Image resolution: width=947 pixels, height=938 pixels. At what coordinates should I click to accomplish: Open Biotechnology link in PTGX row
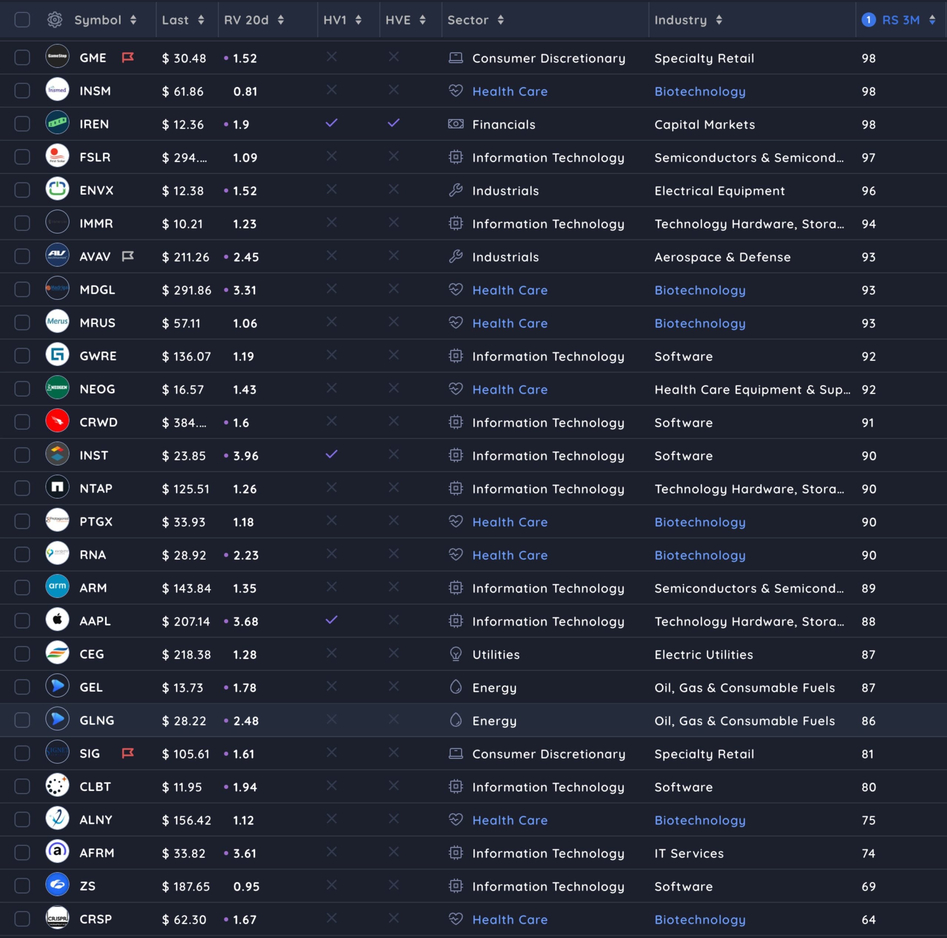coord(700,522)
